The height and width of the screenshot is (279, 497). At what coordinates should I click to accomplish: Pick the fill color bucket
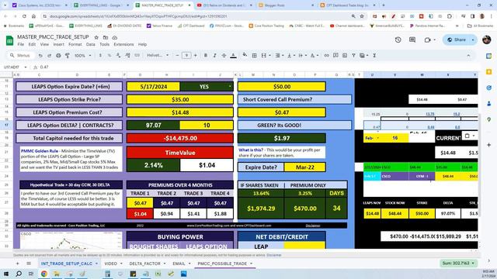click(245, 55)
